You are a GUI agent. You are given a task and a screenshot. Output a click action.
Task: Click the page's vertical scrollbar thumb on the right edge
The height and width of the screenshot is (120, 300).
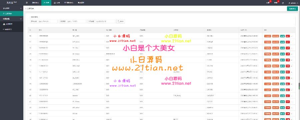pos(299,86)
